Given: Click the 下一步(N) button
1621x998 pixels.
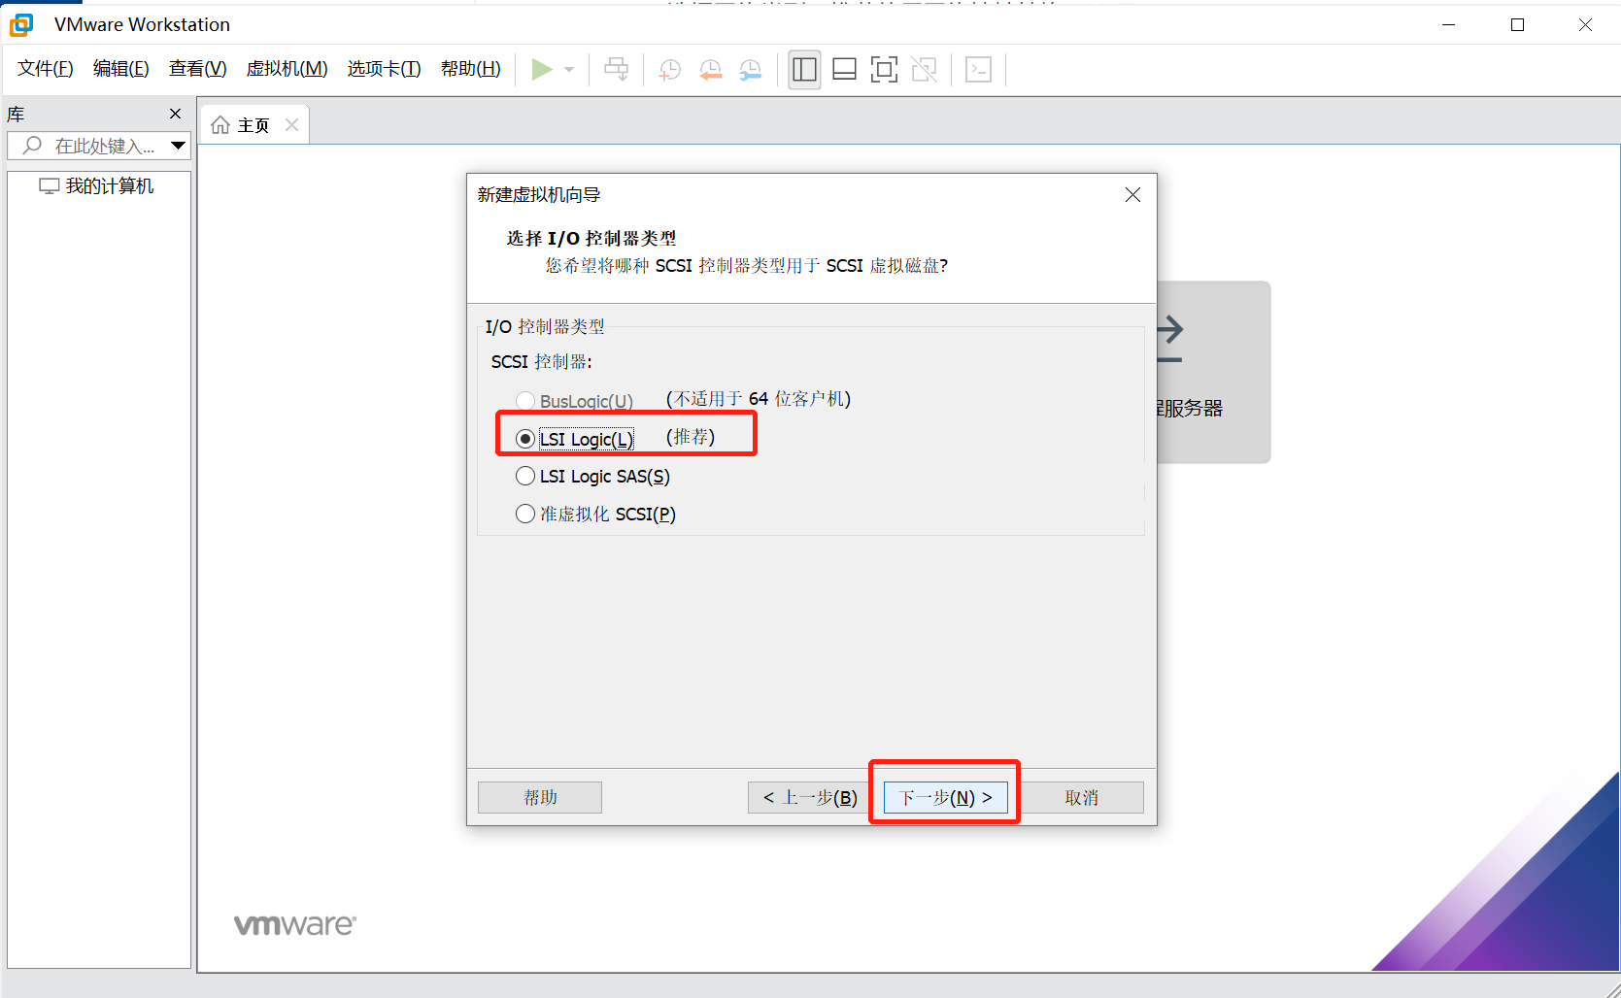Looking at the screenshot, I should pyautogui.click(x=943, y=797).
